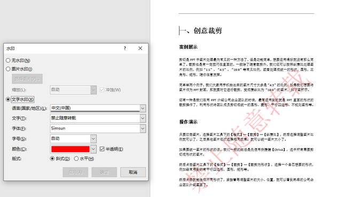Image resolution: width=342 pixels, height=197 pixels.
Task: Click the red color swatch
Action: [70, 149]
